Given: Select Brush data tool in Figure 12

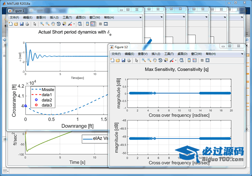Looking at the screenshot, I should pos(172,60).
